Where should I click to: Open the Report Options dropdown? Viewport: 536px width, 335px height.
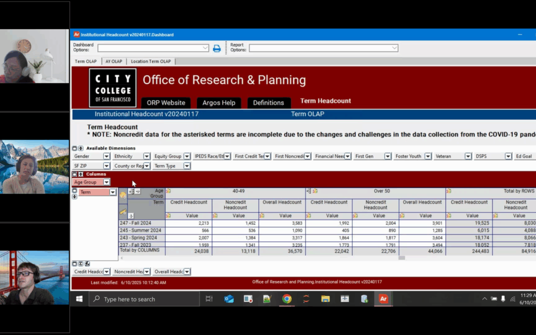(x=394, y=48)
